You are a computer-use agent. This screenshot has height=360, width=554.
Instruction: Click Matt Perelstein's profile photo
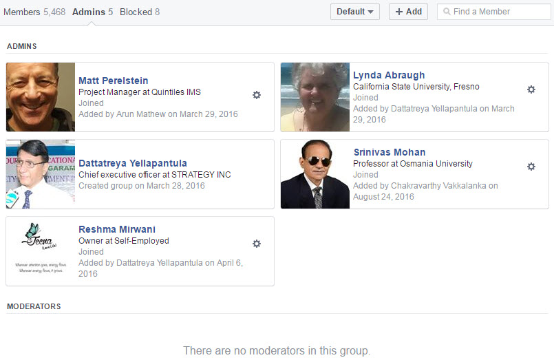[x=41, y=97]
